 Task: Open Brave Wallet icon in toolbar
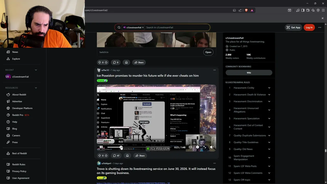pyautogui.click(x=308, y=10)
